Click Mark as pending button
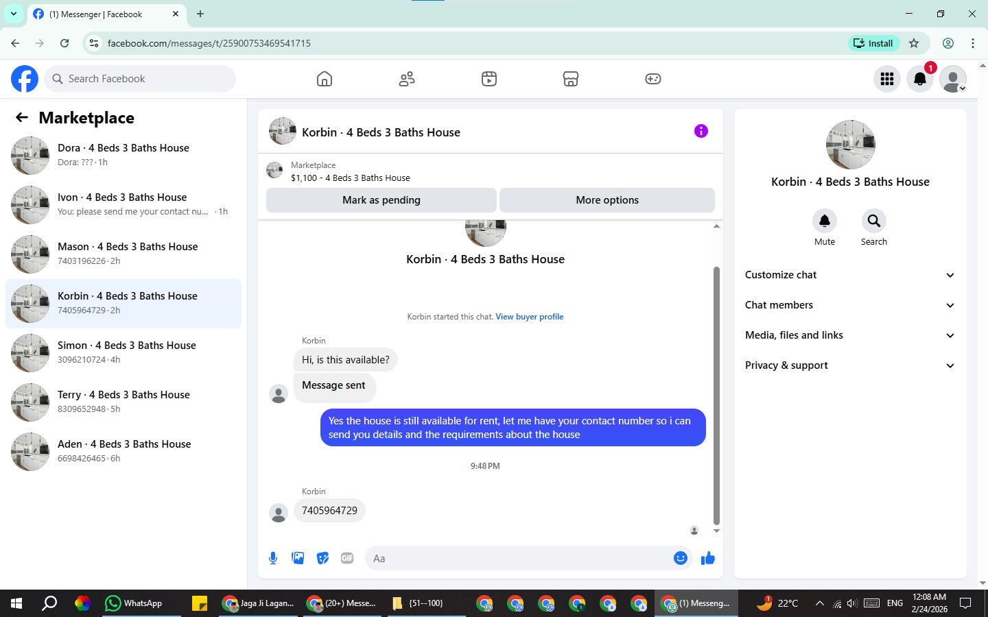 (381, 200)
